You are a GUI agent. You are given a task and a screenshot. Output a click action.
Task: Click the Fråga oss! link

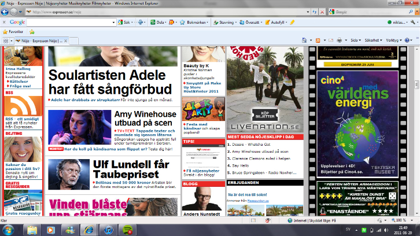click(x=20, y=86)
